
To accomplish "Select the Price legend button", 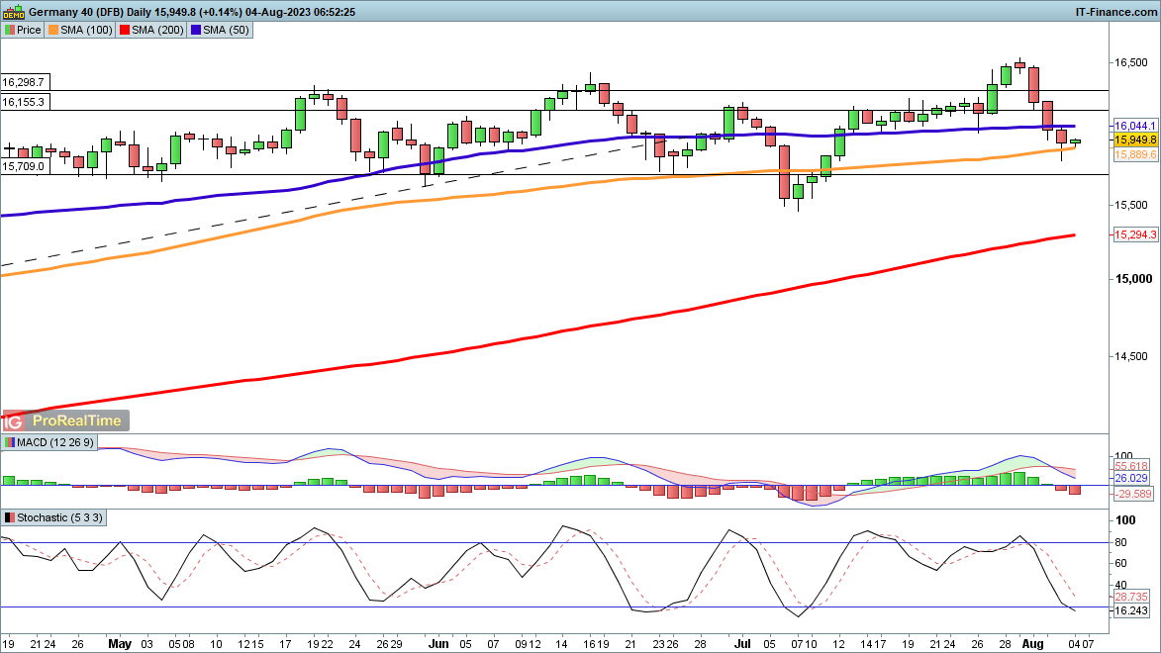I will tap(23, 31).
